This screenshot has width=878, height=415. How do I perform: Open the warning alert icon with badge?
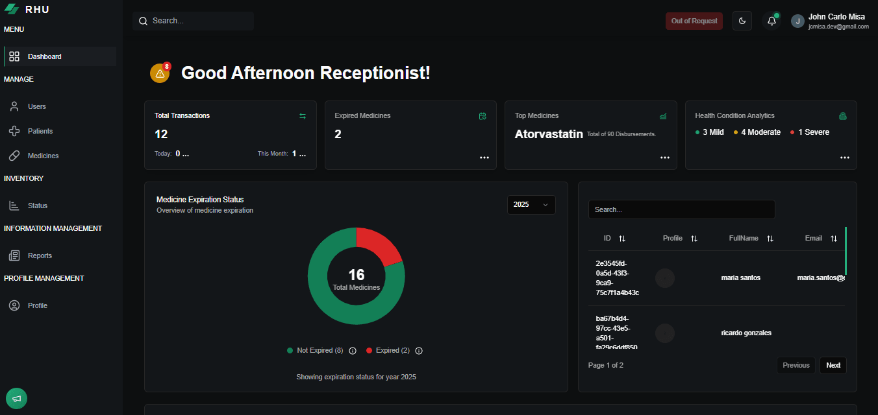click(x=160, y=73)
